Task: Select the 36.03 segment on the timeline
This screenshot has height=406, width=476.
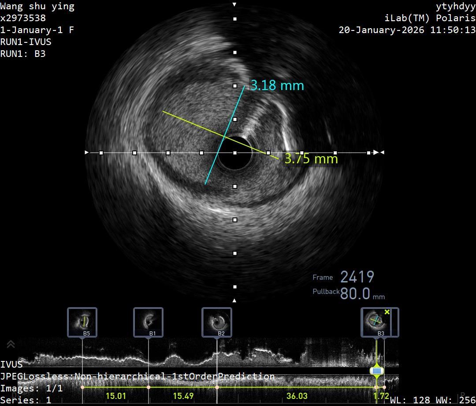Action: (297, 396)
